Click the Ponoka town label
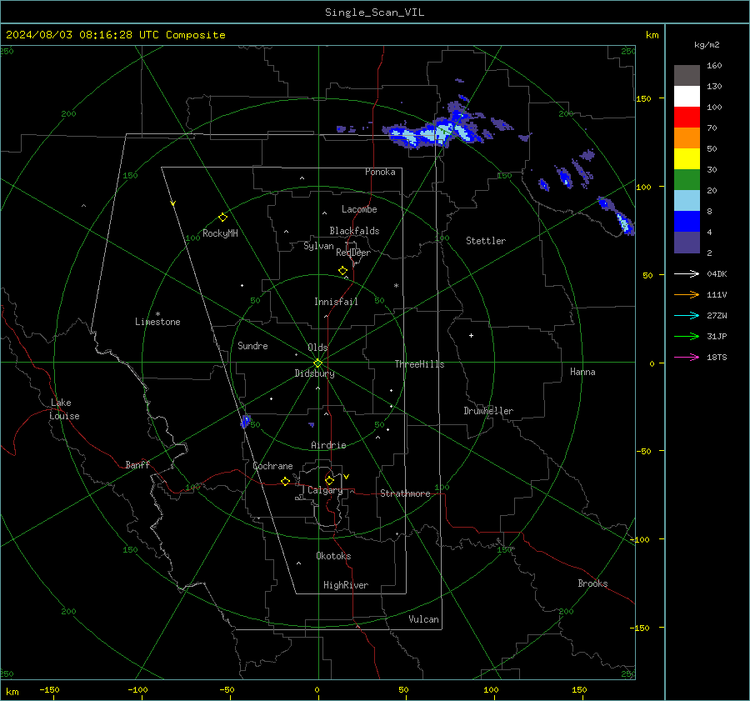 click(380, 172)
